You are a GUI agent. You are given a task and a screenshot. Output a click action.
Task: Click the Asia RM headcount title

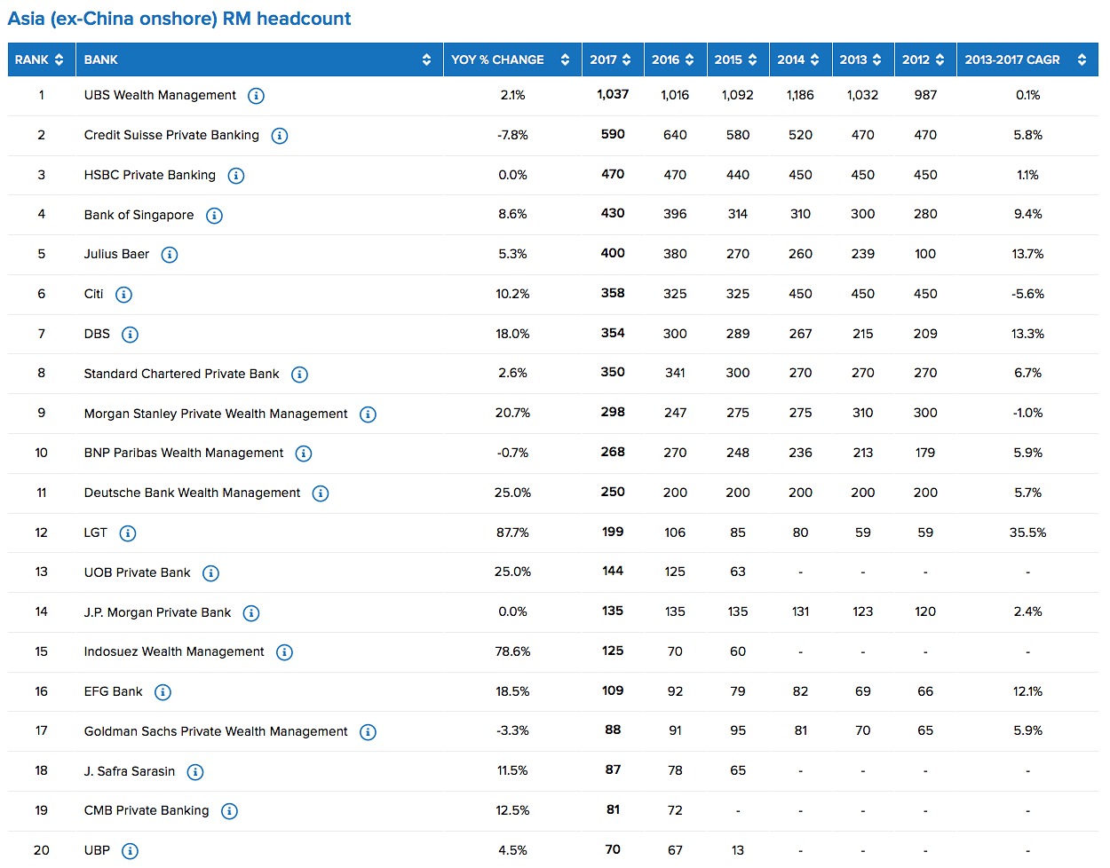tap(179, 19)
